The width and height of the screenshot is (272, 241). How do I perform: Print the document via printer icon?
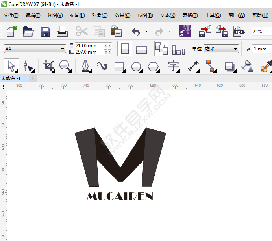point(62,31)
